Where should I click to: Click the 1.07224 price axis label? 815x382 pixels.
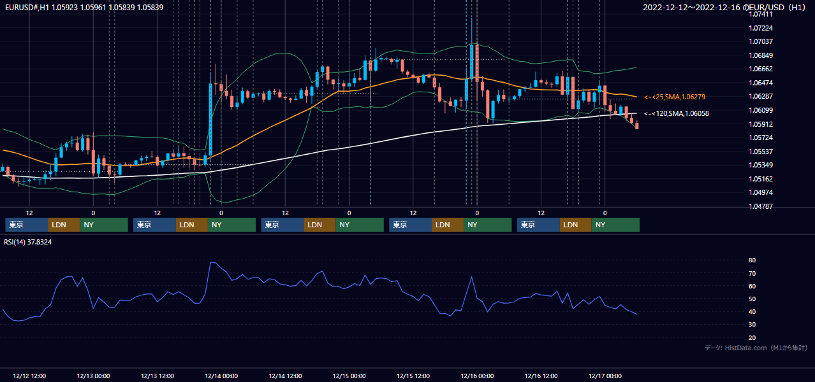point(761,28)
